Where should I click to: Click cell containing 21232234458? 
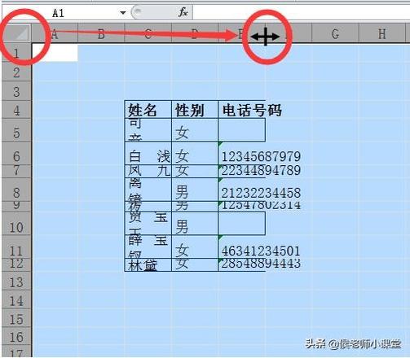(x=242, y=190)
